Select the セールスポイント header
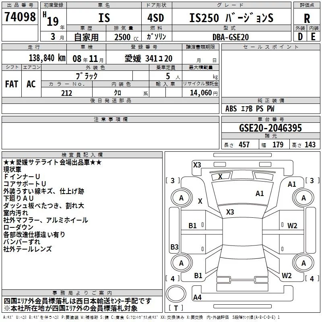 pyautogui.click(x=270, y=47)
